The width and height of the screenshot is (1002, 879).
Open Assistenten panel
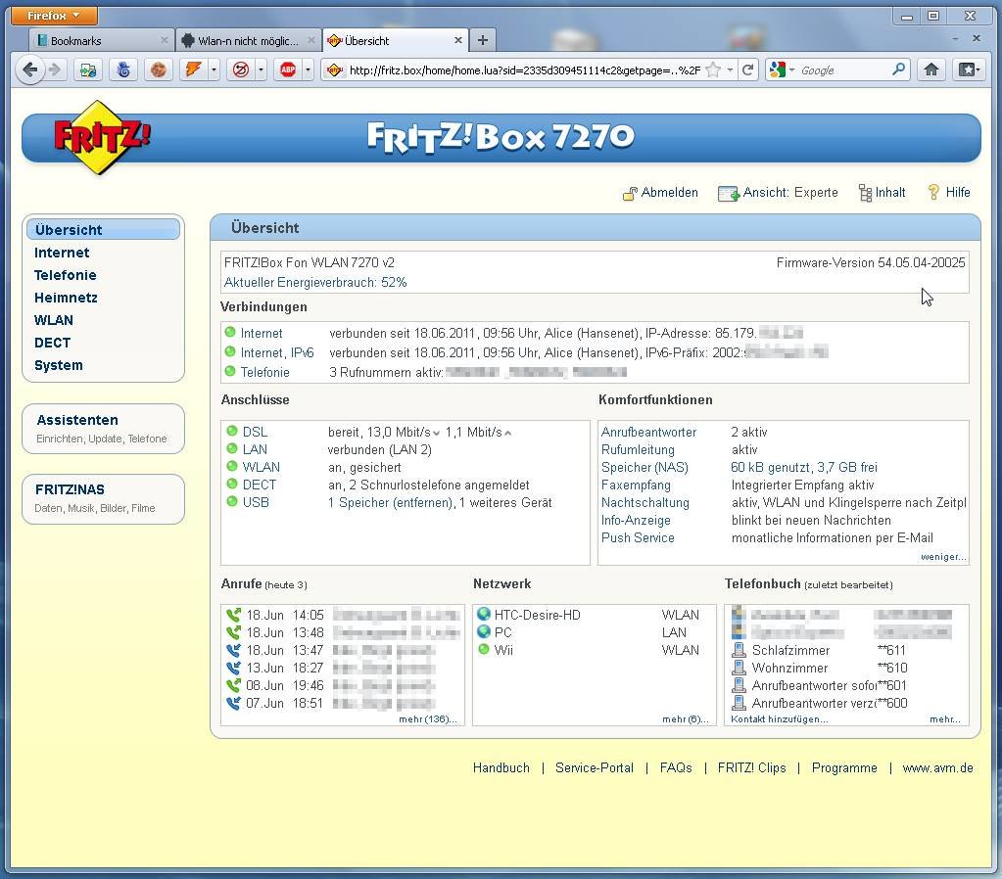(x=103, y=428)
